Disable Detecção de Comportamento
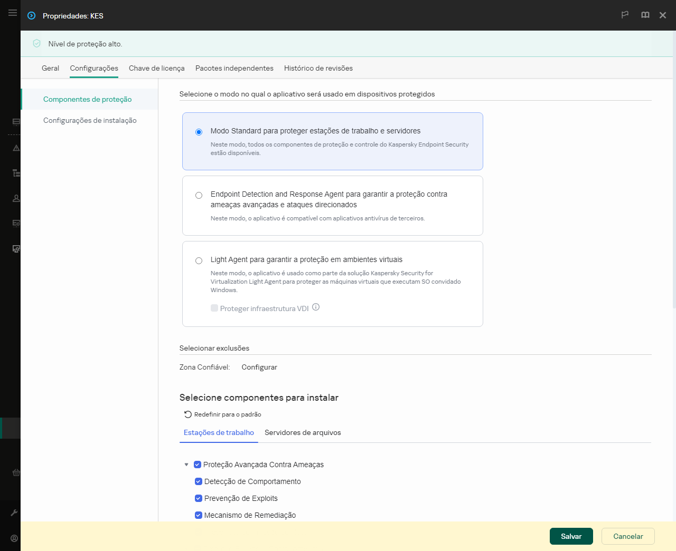 coord(199,481)
